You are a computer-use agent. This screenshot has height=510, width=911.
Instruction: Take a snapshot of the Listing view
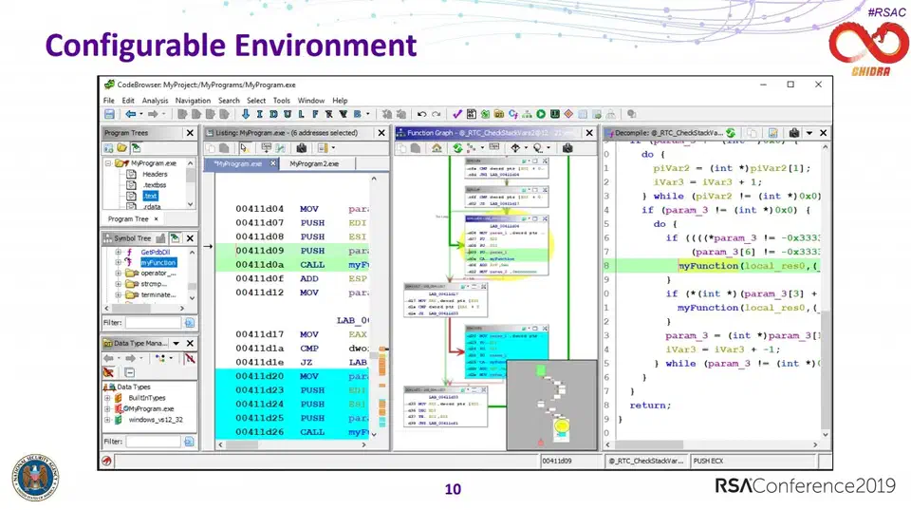pos(302,148)
